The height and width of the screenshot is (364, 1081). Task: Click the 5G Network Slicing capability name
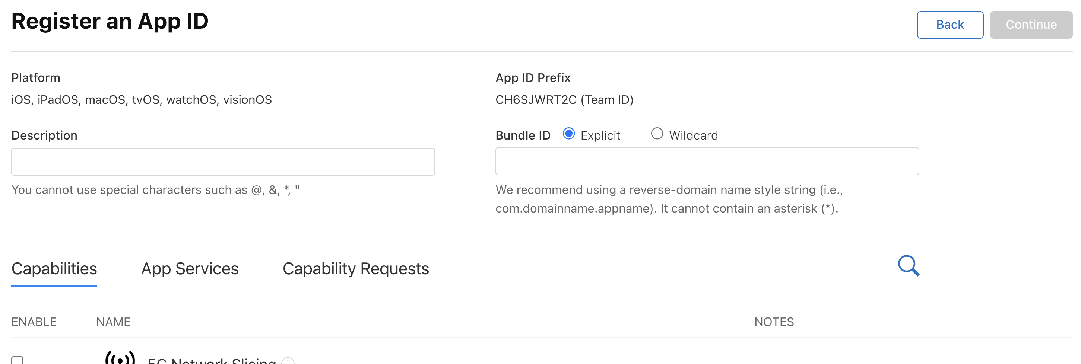212,361
